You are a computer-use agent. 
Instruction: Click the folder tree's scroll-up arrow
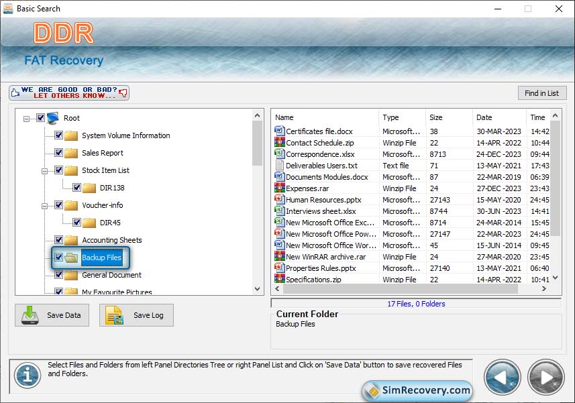tap(258, 115)
